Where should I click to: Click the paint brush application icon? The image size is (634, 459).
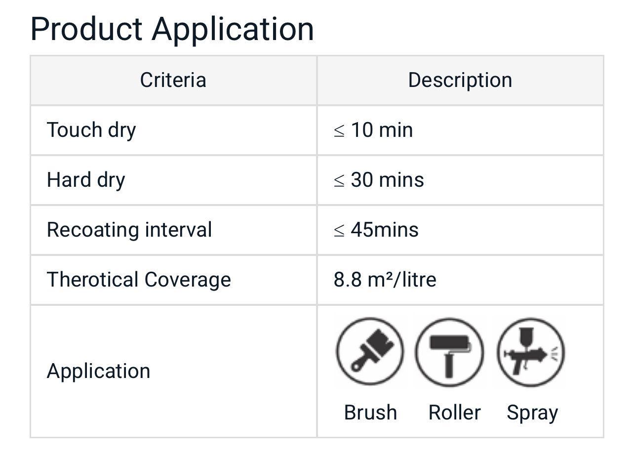(x=370, y=351)
